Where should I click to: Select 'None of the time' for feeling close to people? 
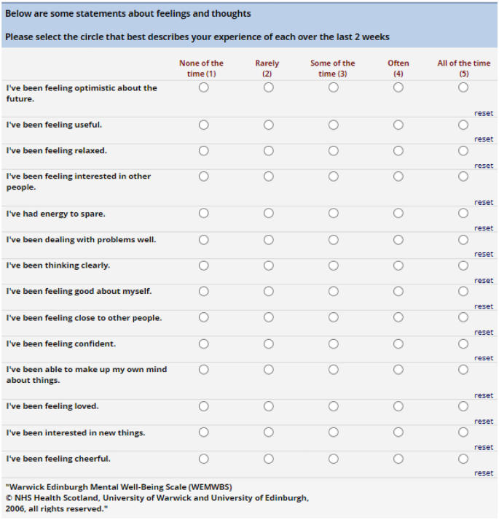click(203, 318)
